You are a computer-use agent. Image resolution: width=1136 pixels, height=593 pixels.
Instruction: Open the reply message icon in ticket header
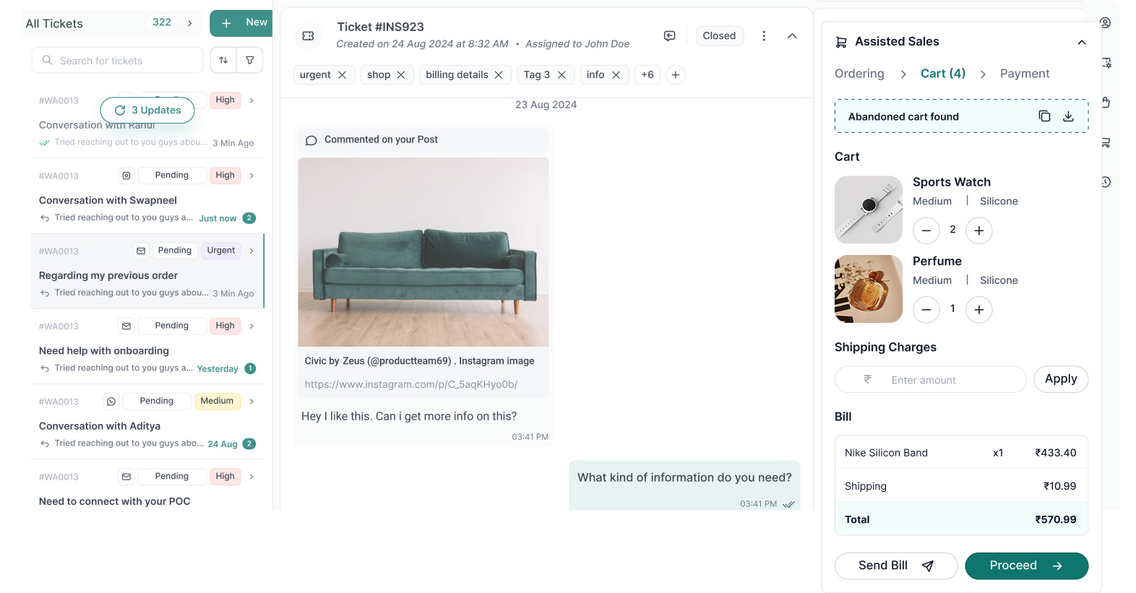point(670,35)
